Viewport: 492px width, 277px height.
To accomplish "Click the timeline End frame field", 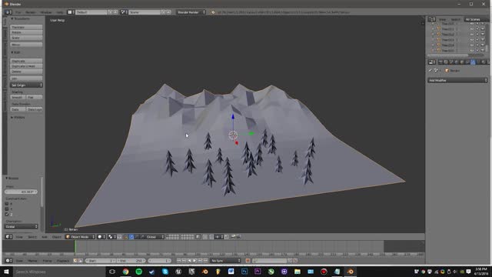I will (131, 261).
